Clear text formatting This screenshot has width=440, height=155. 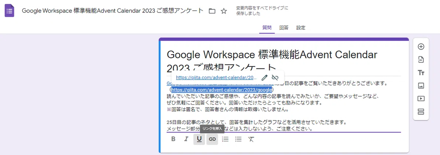(251, 139)
